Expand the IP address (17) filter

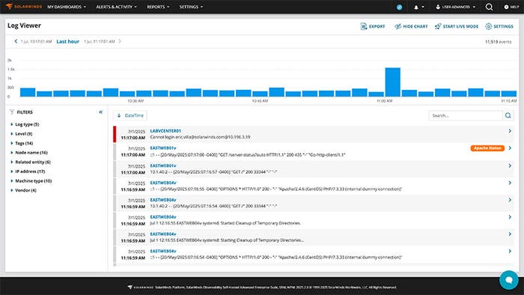pos(28,171)
